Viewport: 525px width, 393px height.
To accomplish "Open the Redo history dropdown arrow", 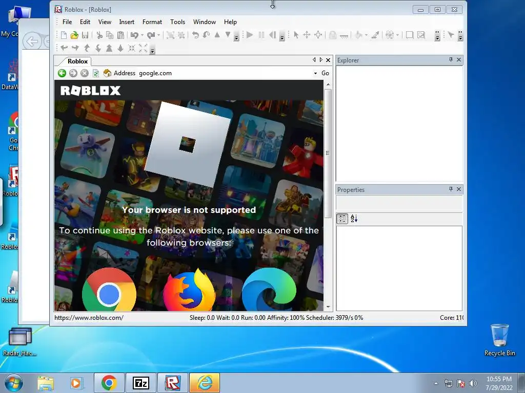I will click(x=158, y=35).
